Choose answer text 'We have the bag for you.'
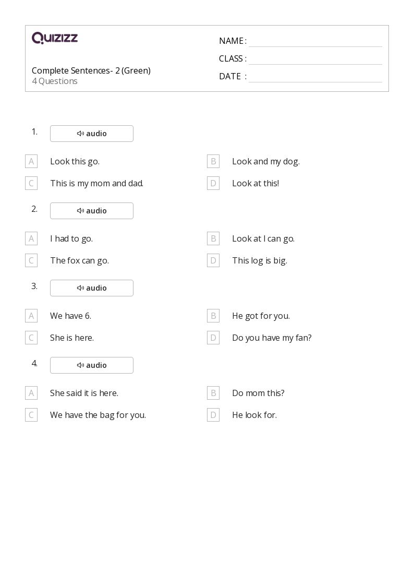 tap(98, 415)
